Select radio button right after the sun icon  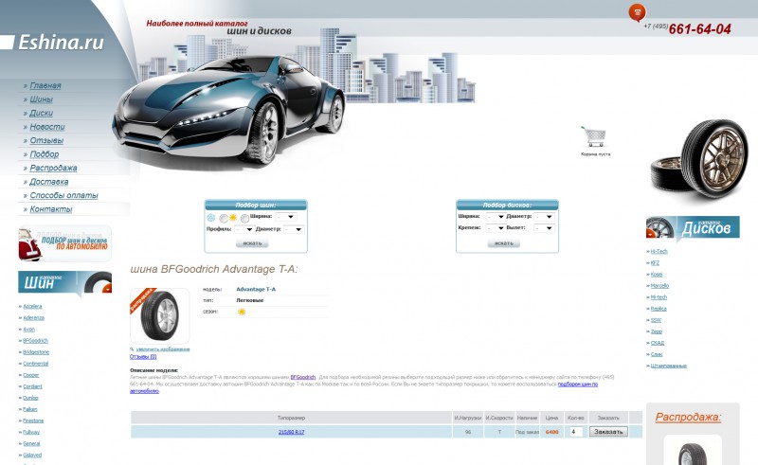pyautogui.click(x=244, y=219)
